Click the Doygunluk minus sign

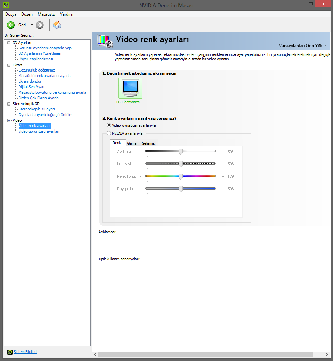tap(141, 189)
